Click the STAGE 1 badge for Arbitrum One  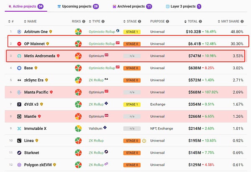131,32
